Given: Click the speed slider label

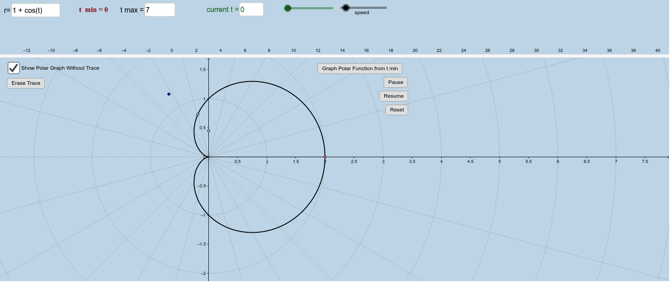Looking at the screenshot, I should 362,12.
